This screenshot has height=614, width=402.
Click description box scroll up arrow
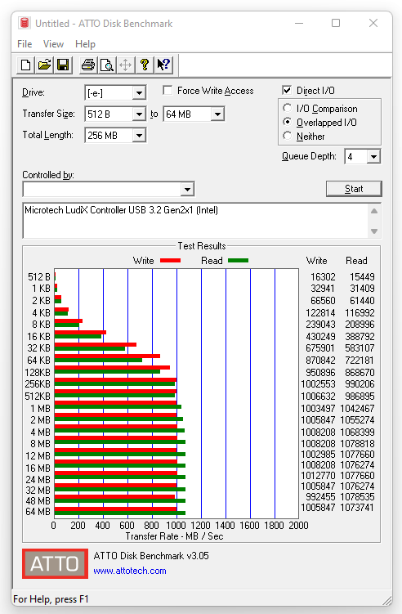point(374,211)
